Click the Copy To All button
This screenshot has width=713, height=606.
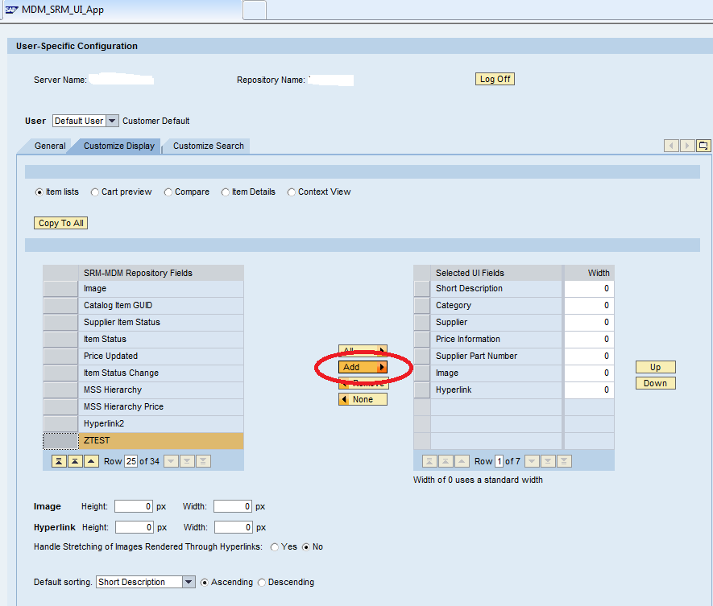coord(61,223)
